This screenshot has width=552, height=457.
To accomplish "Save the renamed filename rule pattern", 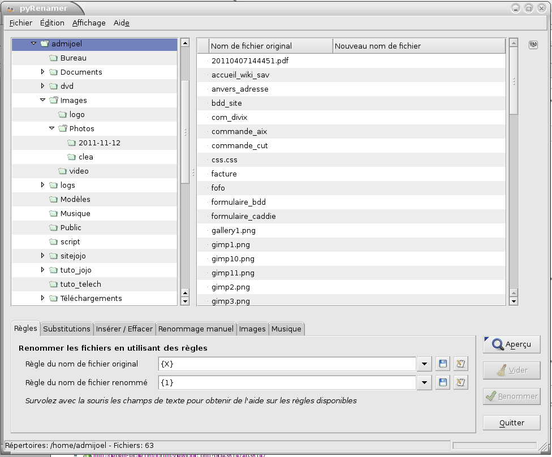I will pos(443,383).
